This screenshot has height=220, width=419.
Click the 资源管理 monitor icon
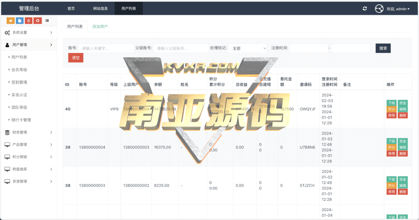click(x=7, y=181)
